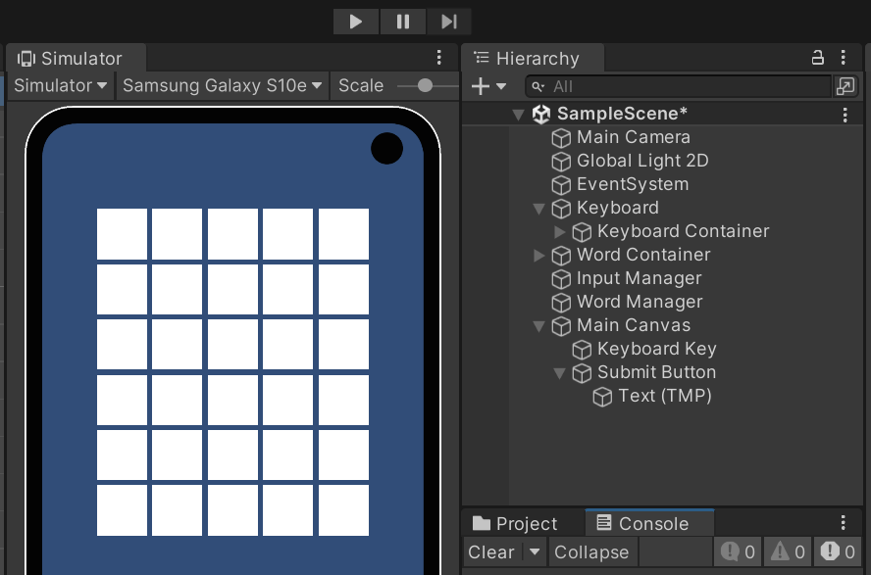The width and height of the screenshot is (871, 575).
Task: Open the scene search window icon
Action: pos(845,86)
